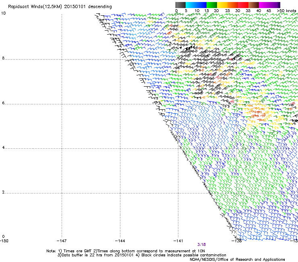The width and height of the screenshot is (298, 262).
Task: Click the note line starting 'Note: 1) Times are GMT'
Action: pos(125,251)
